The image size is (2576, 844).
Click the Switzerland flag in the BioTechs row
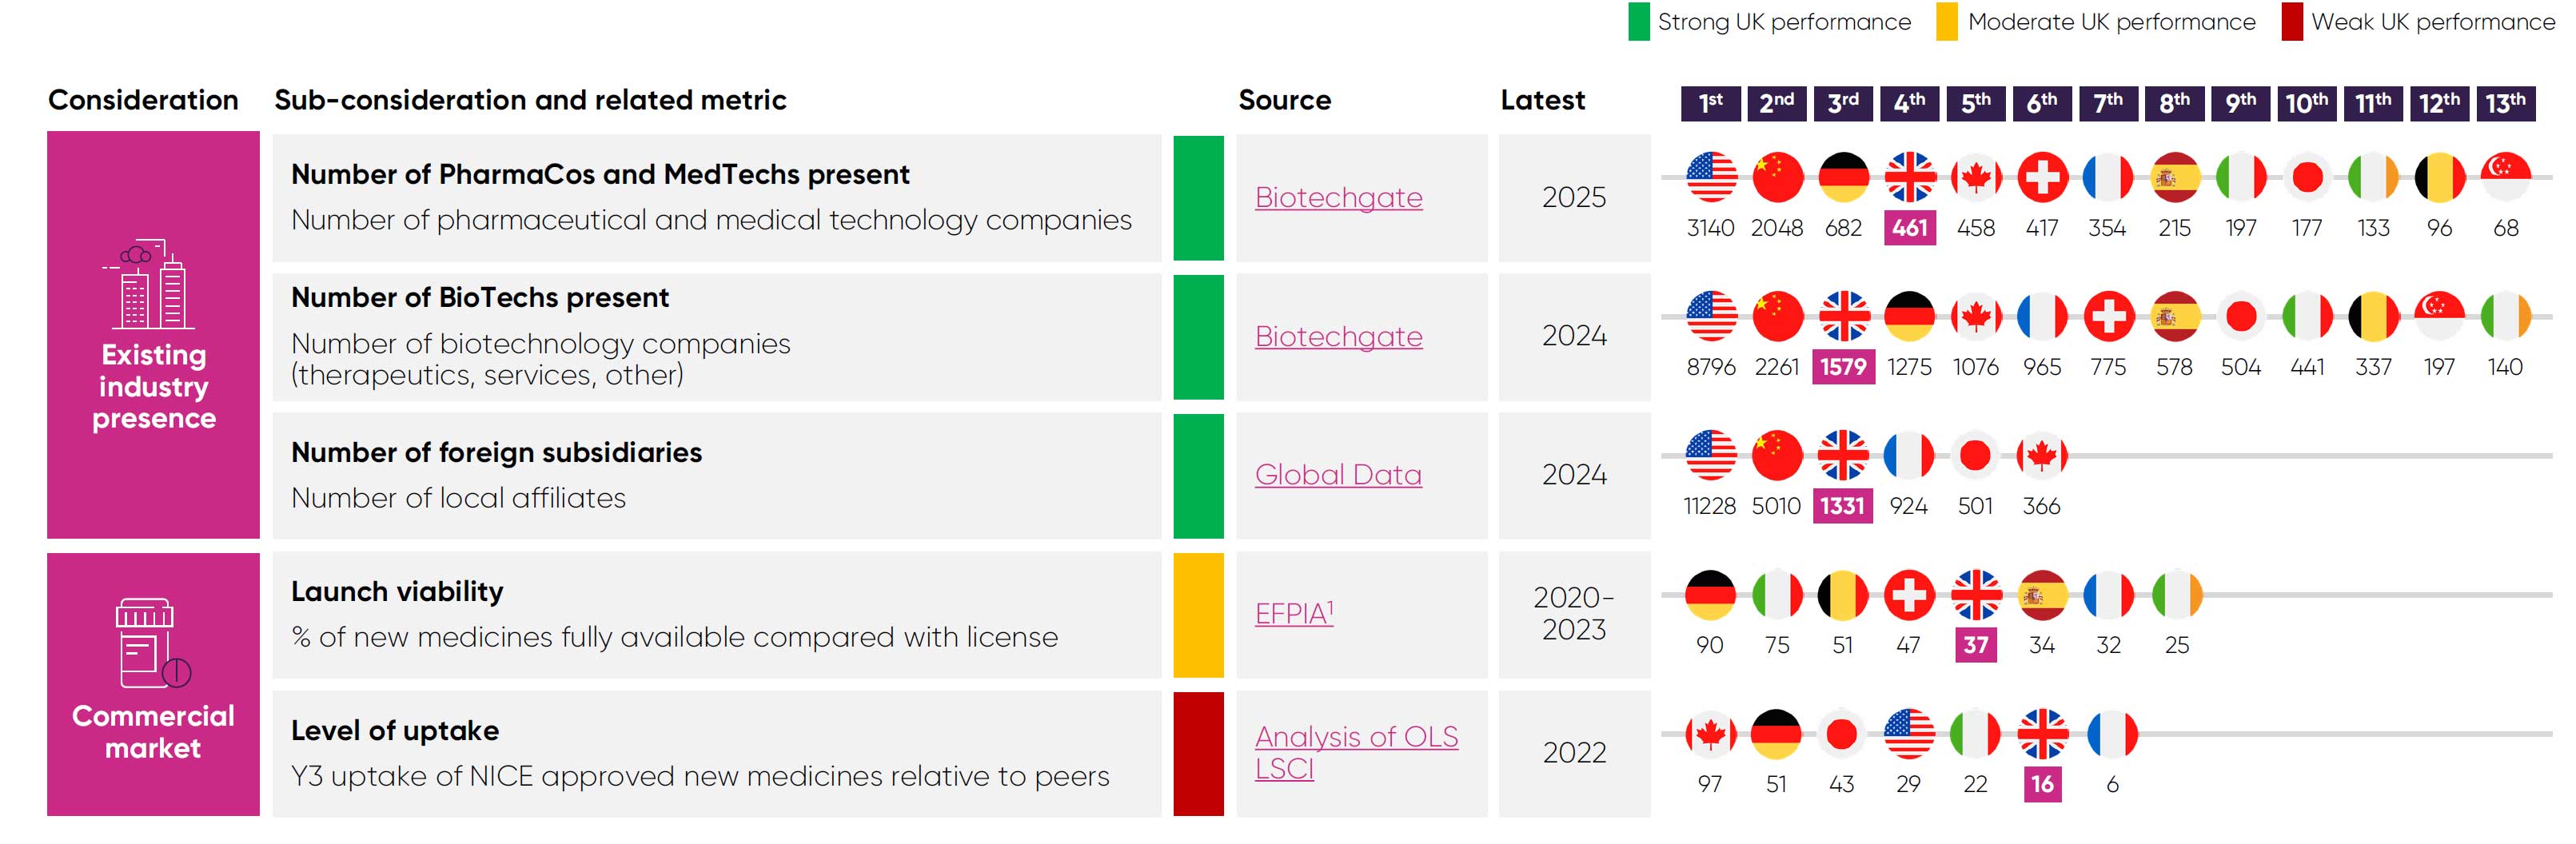pyautogui.click(x=2108, y=317)
